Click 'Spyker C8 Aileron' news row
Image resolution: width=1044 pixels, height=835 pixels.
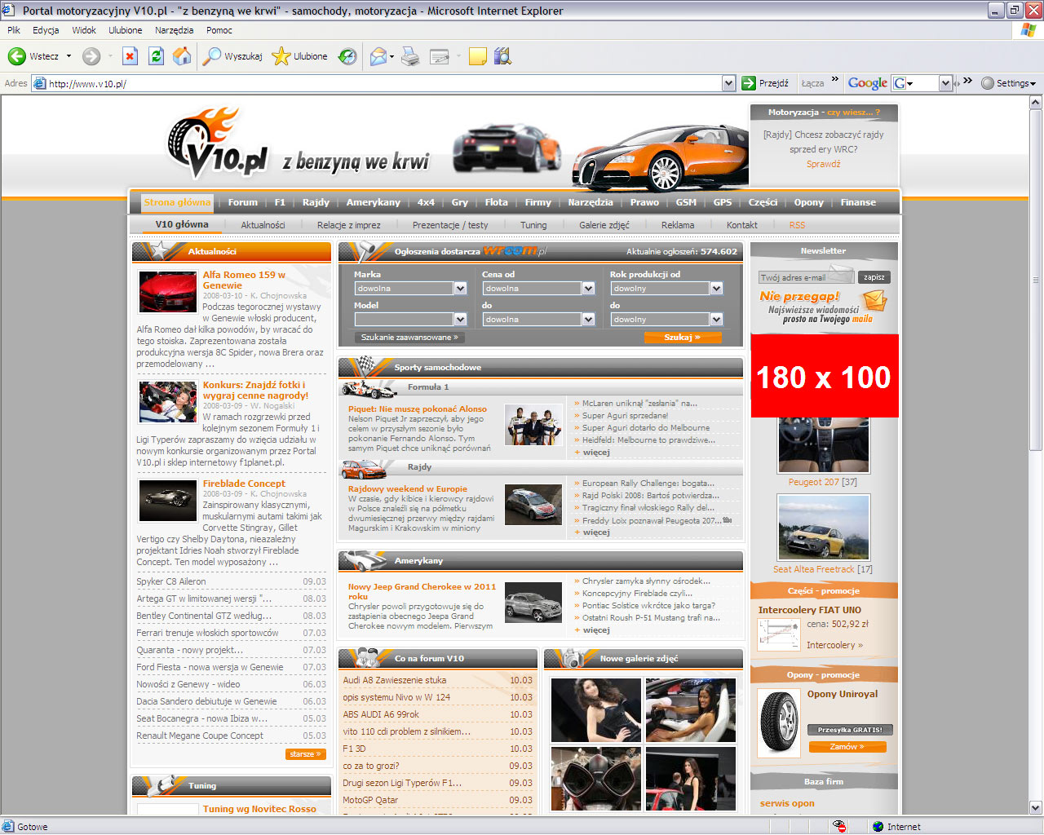(231, 581)
